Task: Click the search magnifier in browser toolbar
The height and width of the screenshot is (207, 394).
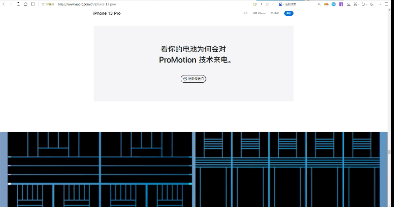Action: pos(319,4)
